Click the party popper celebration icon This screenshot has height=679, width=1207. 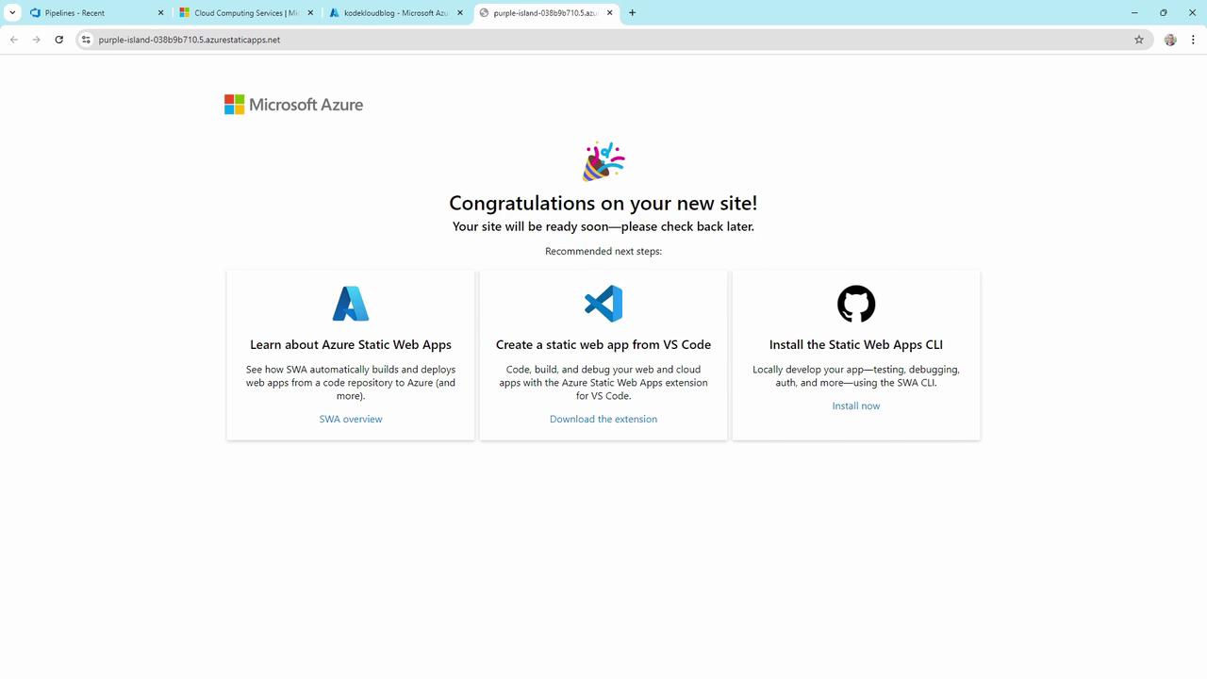point(603,161)
